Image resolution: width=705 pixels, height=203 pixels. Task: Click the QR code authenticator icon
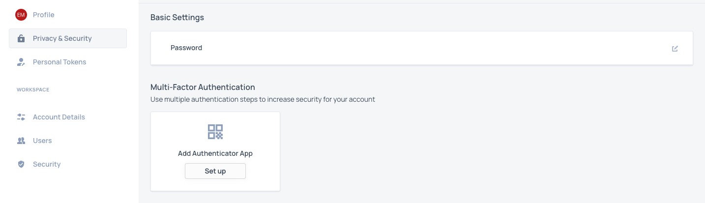click(215, 132)
